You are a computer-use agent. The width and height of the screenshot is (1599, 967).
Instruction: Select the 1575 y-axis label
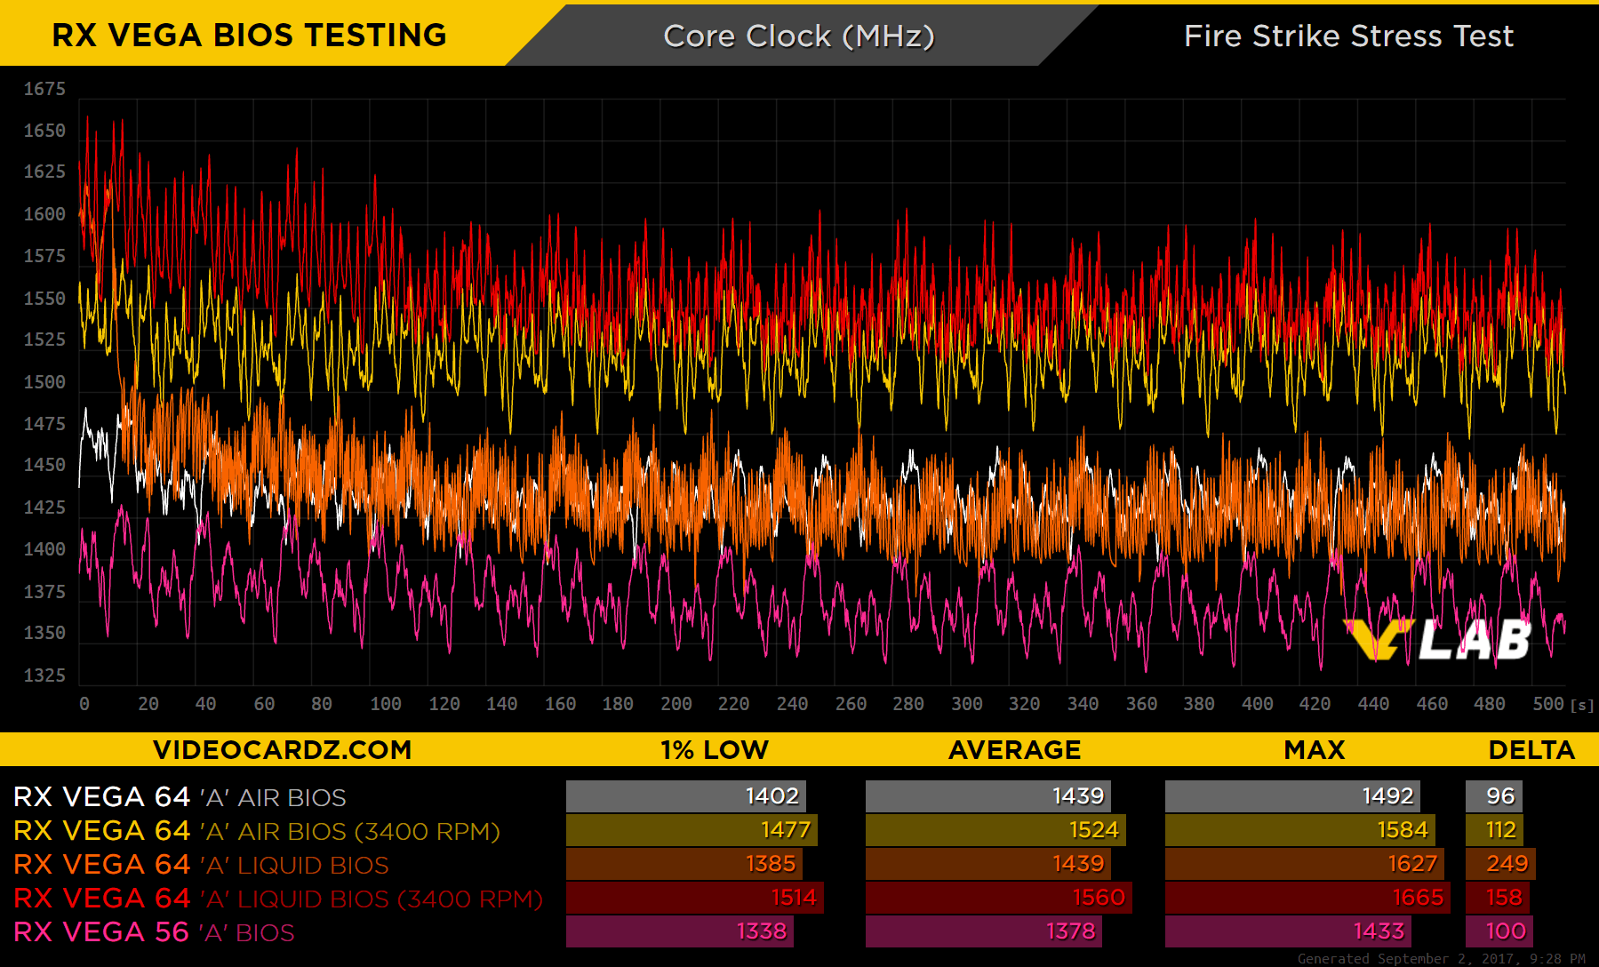(44, 256)
